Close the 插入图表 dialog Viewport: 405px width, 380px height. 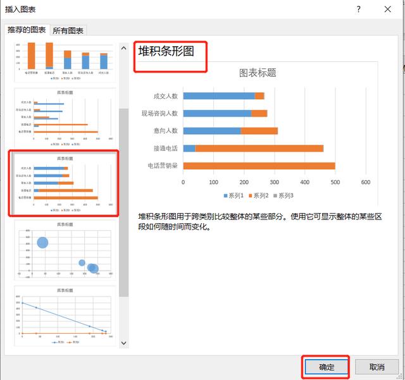pos(387,9)
